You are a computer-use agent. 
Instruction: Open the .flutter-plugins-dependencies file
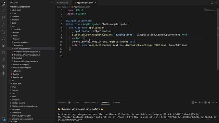(x=25, y=106)
